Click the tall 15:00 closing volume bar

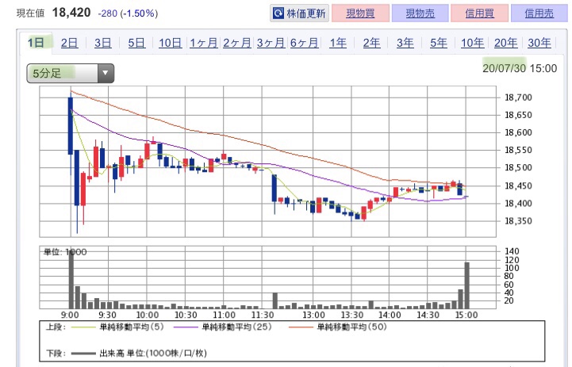tap(466, 285)
